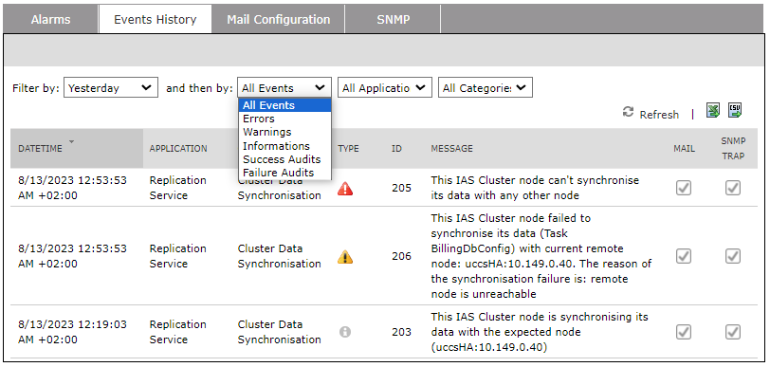Open the Yesterday date filter dropdown
This screenshot has height=367, width=770.
111,88
